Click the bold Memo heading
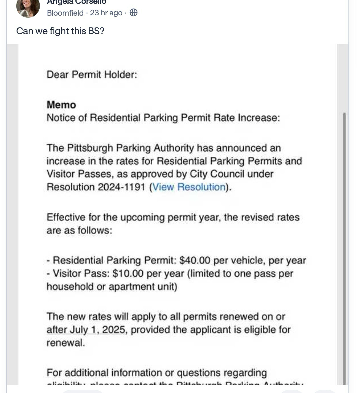The image size is (357, 393). coord(61,105)
